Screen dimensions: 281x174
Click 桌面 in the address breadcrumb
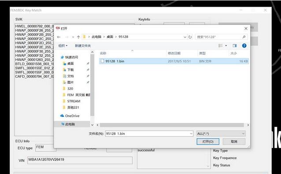pos(110,37)
